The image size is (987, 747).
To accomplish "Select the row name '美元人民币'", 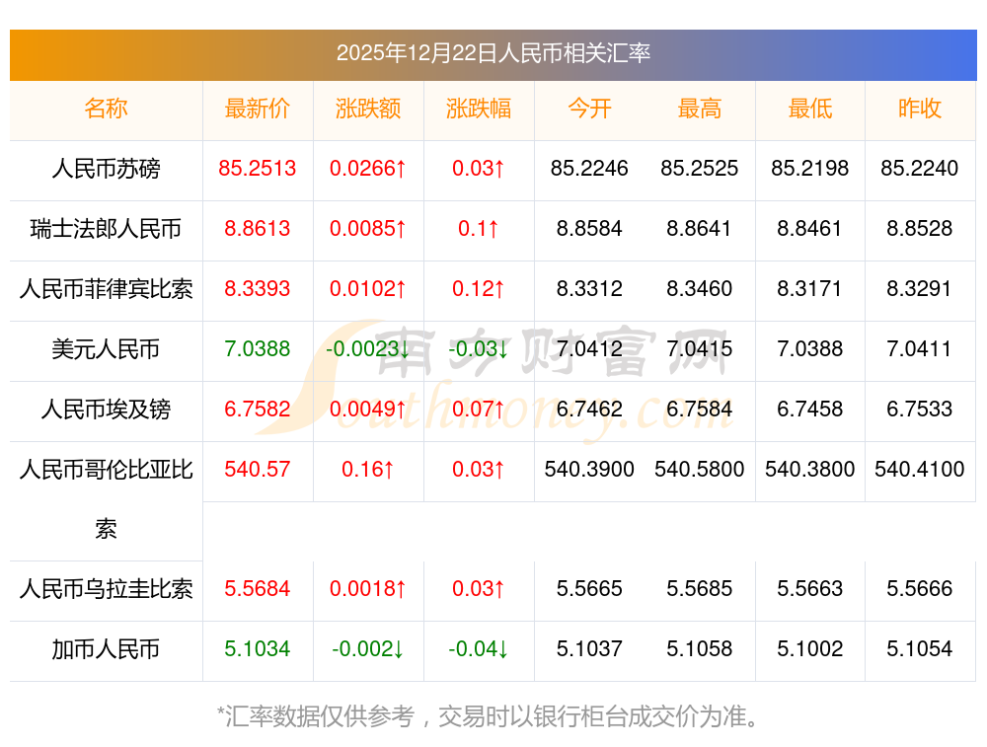I will [106, 348].
